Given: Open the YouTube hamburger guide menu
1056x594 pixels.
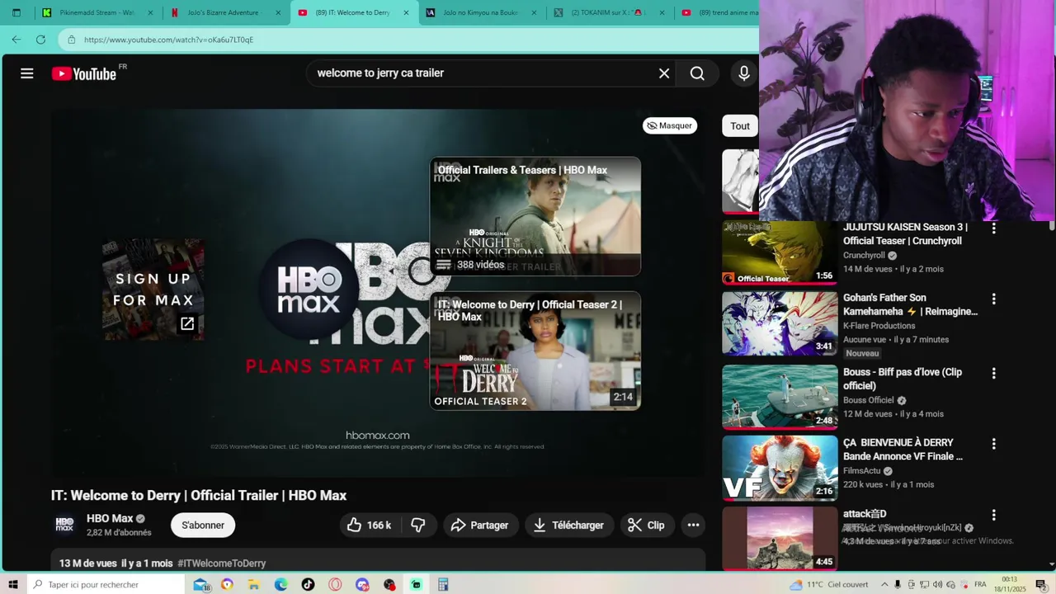Looking at the screenshot, I should tap(27, 73).
